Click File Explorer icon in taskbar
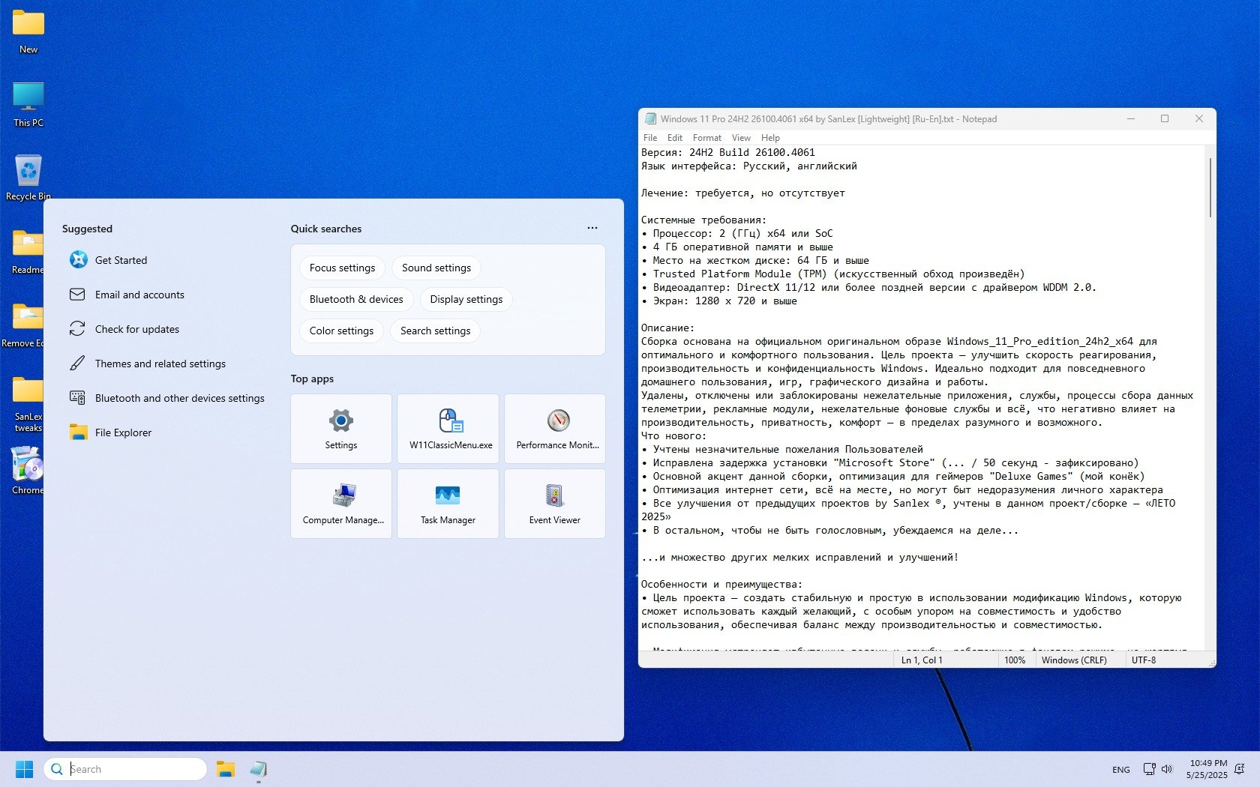This screenshot has height=787, width=1260. click(x=226, y=769)
